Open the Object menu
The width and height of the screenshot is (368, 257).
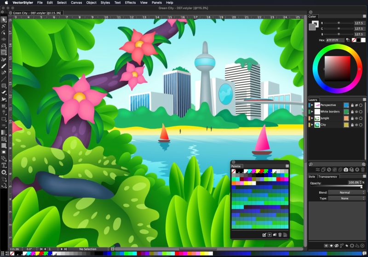point(91,3)
